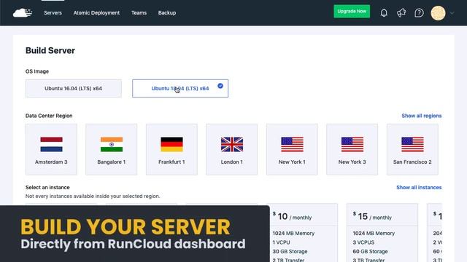The width and height of the screenshot is (467, 262).
Task: Open the notifications bell
Action: tap(384, 13)
